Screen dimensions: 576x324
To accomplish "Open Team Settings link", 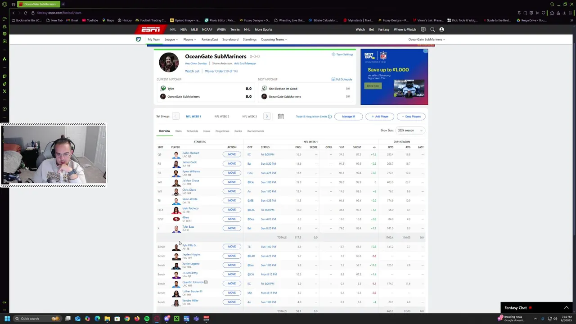I will [x=342, y=54].
